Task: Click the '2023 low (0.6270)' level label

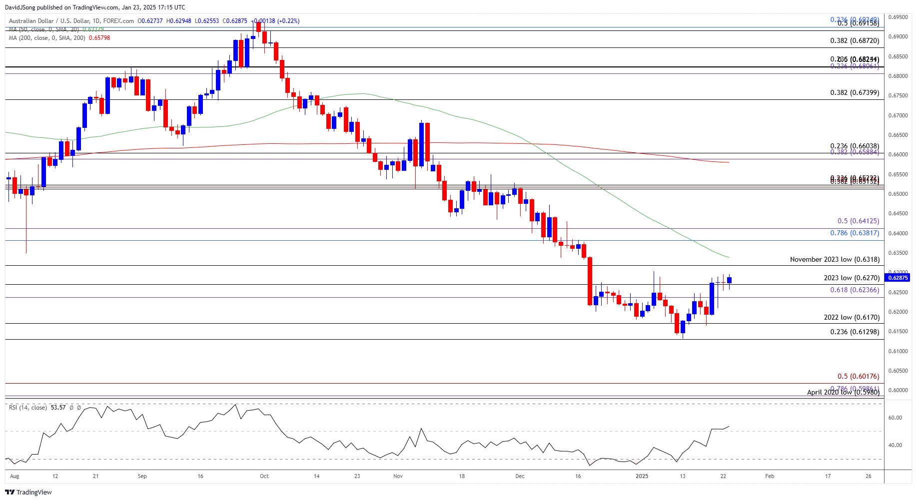Action: click(851, 278)
